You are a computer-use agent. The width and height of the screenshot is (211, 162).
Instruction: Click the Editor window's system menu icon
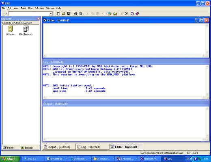coord(45,20)
